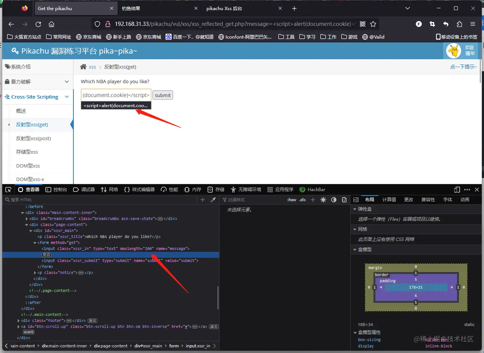Screen dimensions: 484x353
Task: Select DOM型xss in sidebar
Action: 28,166
